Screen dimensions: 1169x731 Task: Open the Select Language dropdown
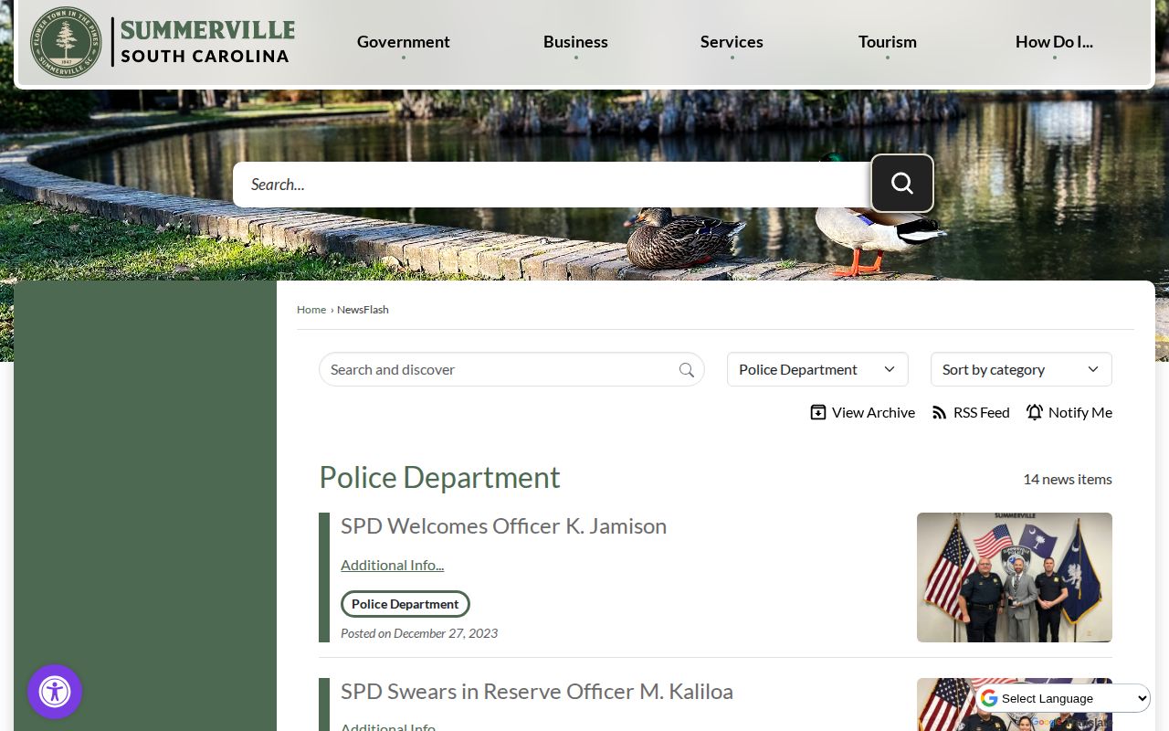1064,699
